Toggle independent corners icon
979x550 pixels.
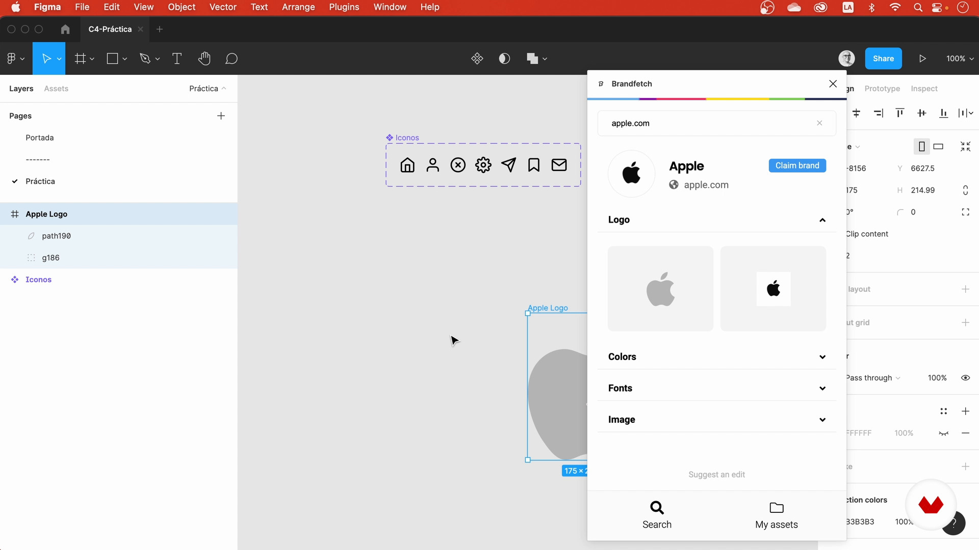coord(965,212)
